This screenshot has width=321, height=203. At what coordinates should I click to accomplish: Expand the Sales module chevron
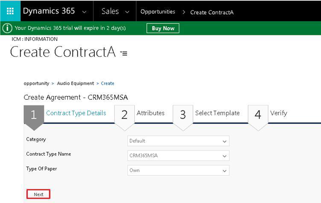127,12
